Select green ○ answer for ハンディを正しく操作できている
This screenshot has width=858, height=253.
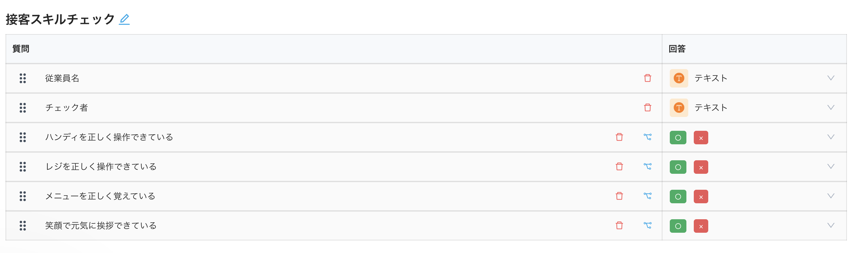point(678,138)
